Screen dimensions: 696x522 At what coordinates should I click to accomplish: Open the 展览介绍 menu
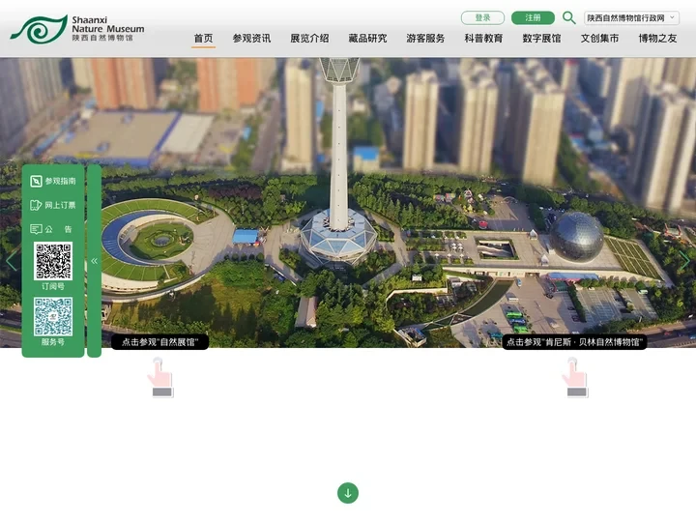(x=310, y=39)
